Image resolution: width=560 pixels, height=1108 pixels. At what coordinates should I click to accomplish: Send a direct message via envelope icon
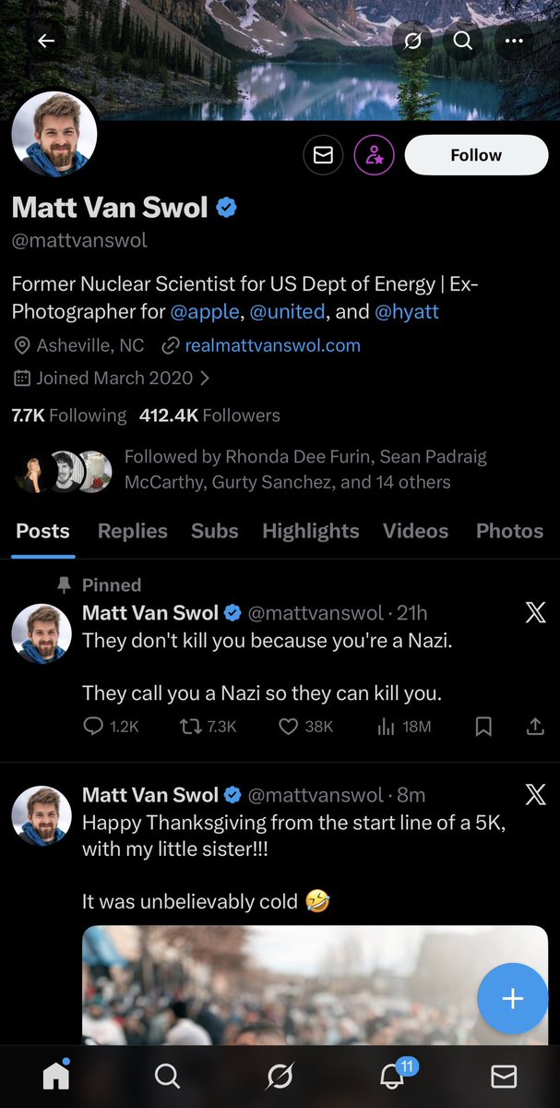pos(323,155)
